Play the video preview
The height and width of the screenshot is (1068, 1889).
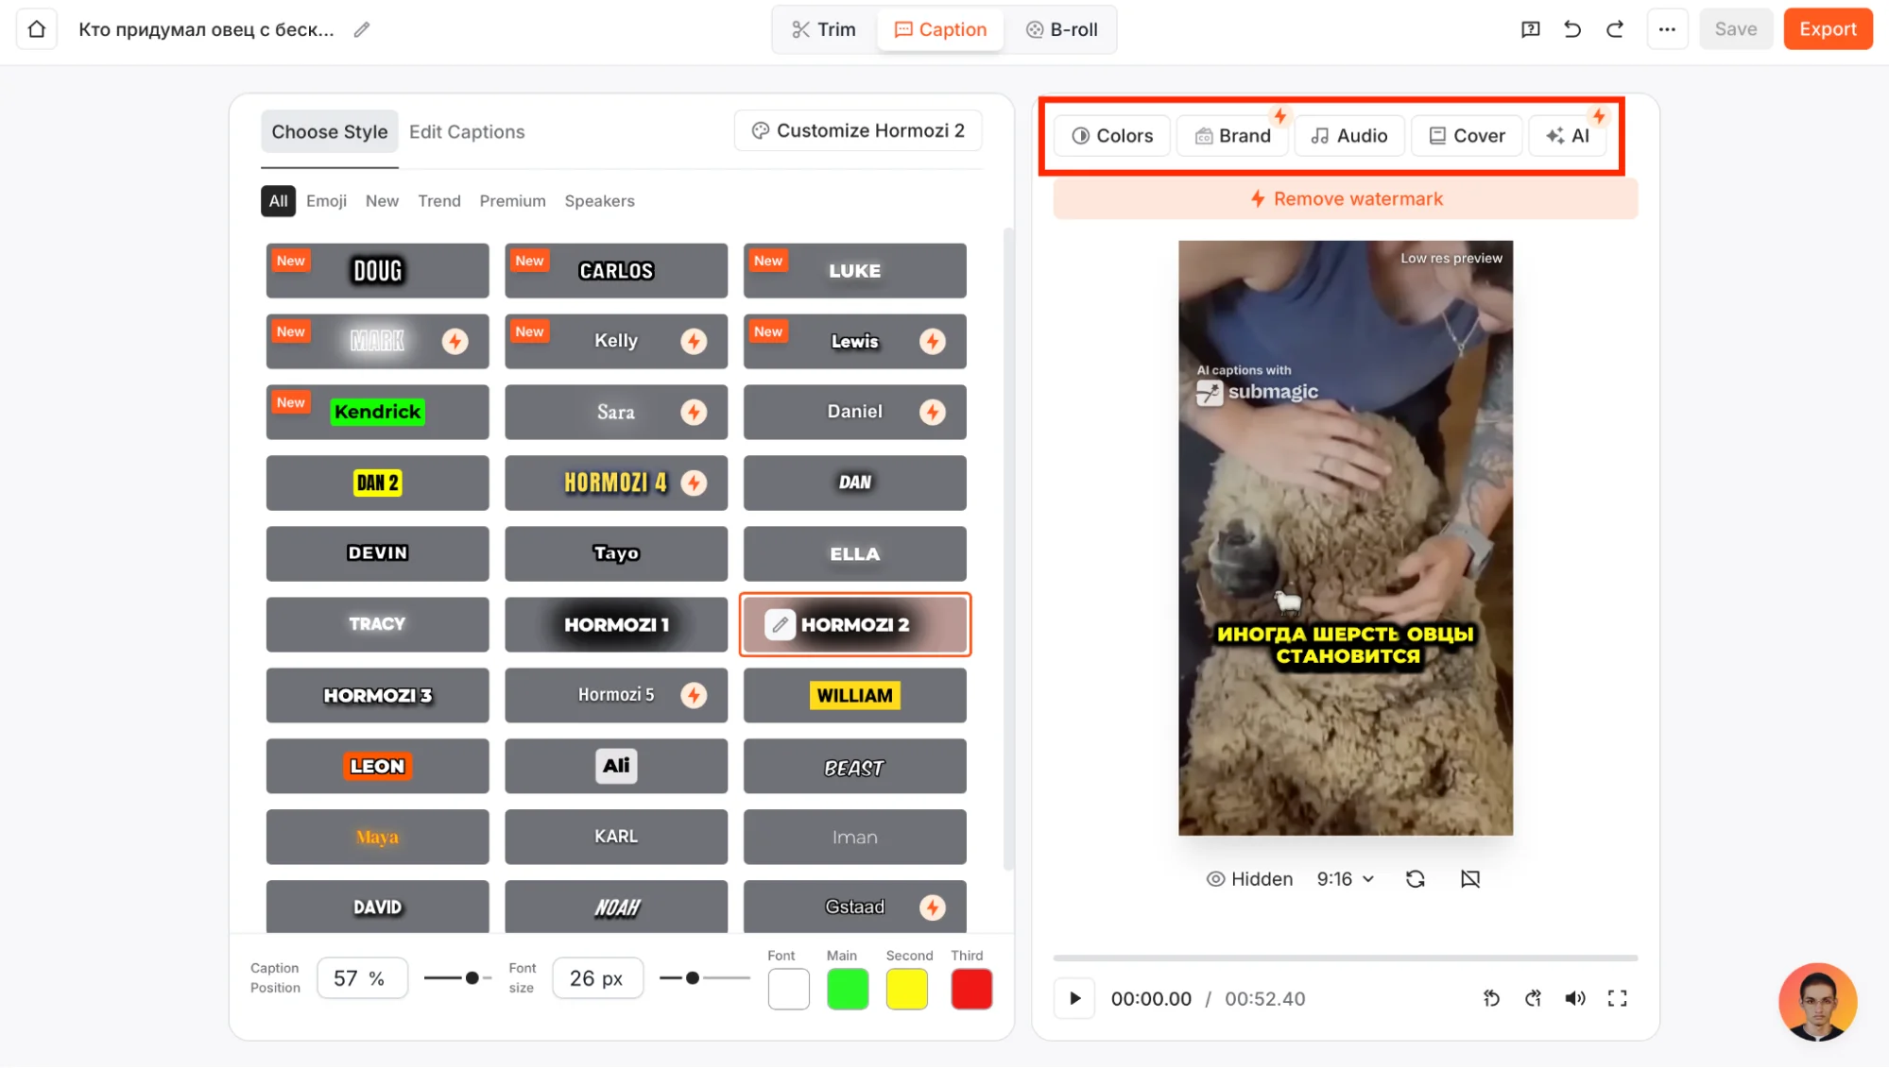(1074, 998)
